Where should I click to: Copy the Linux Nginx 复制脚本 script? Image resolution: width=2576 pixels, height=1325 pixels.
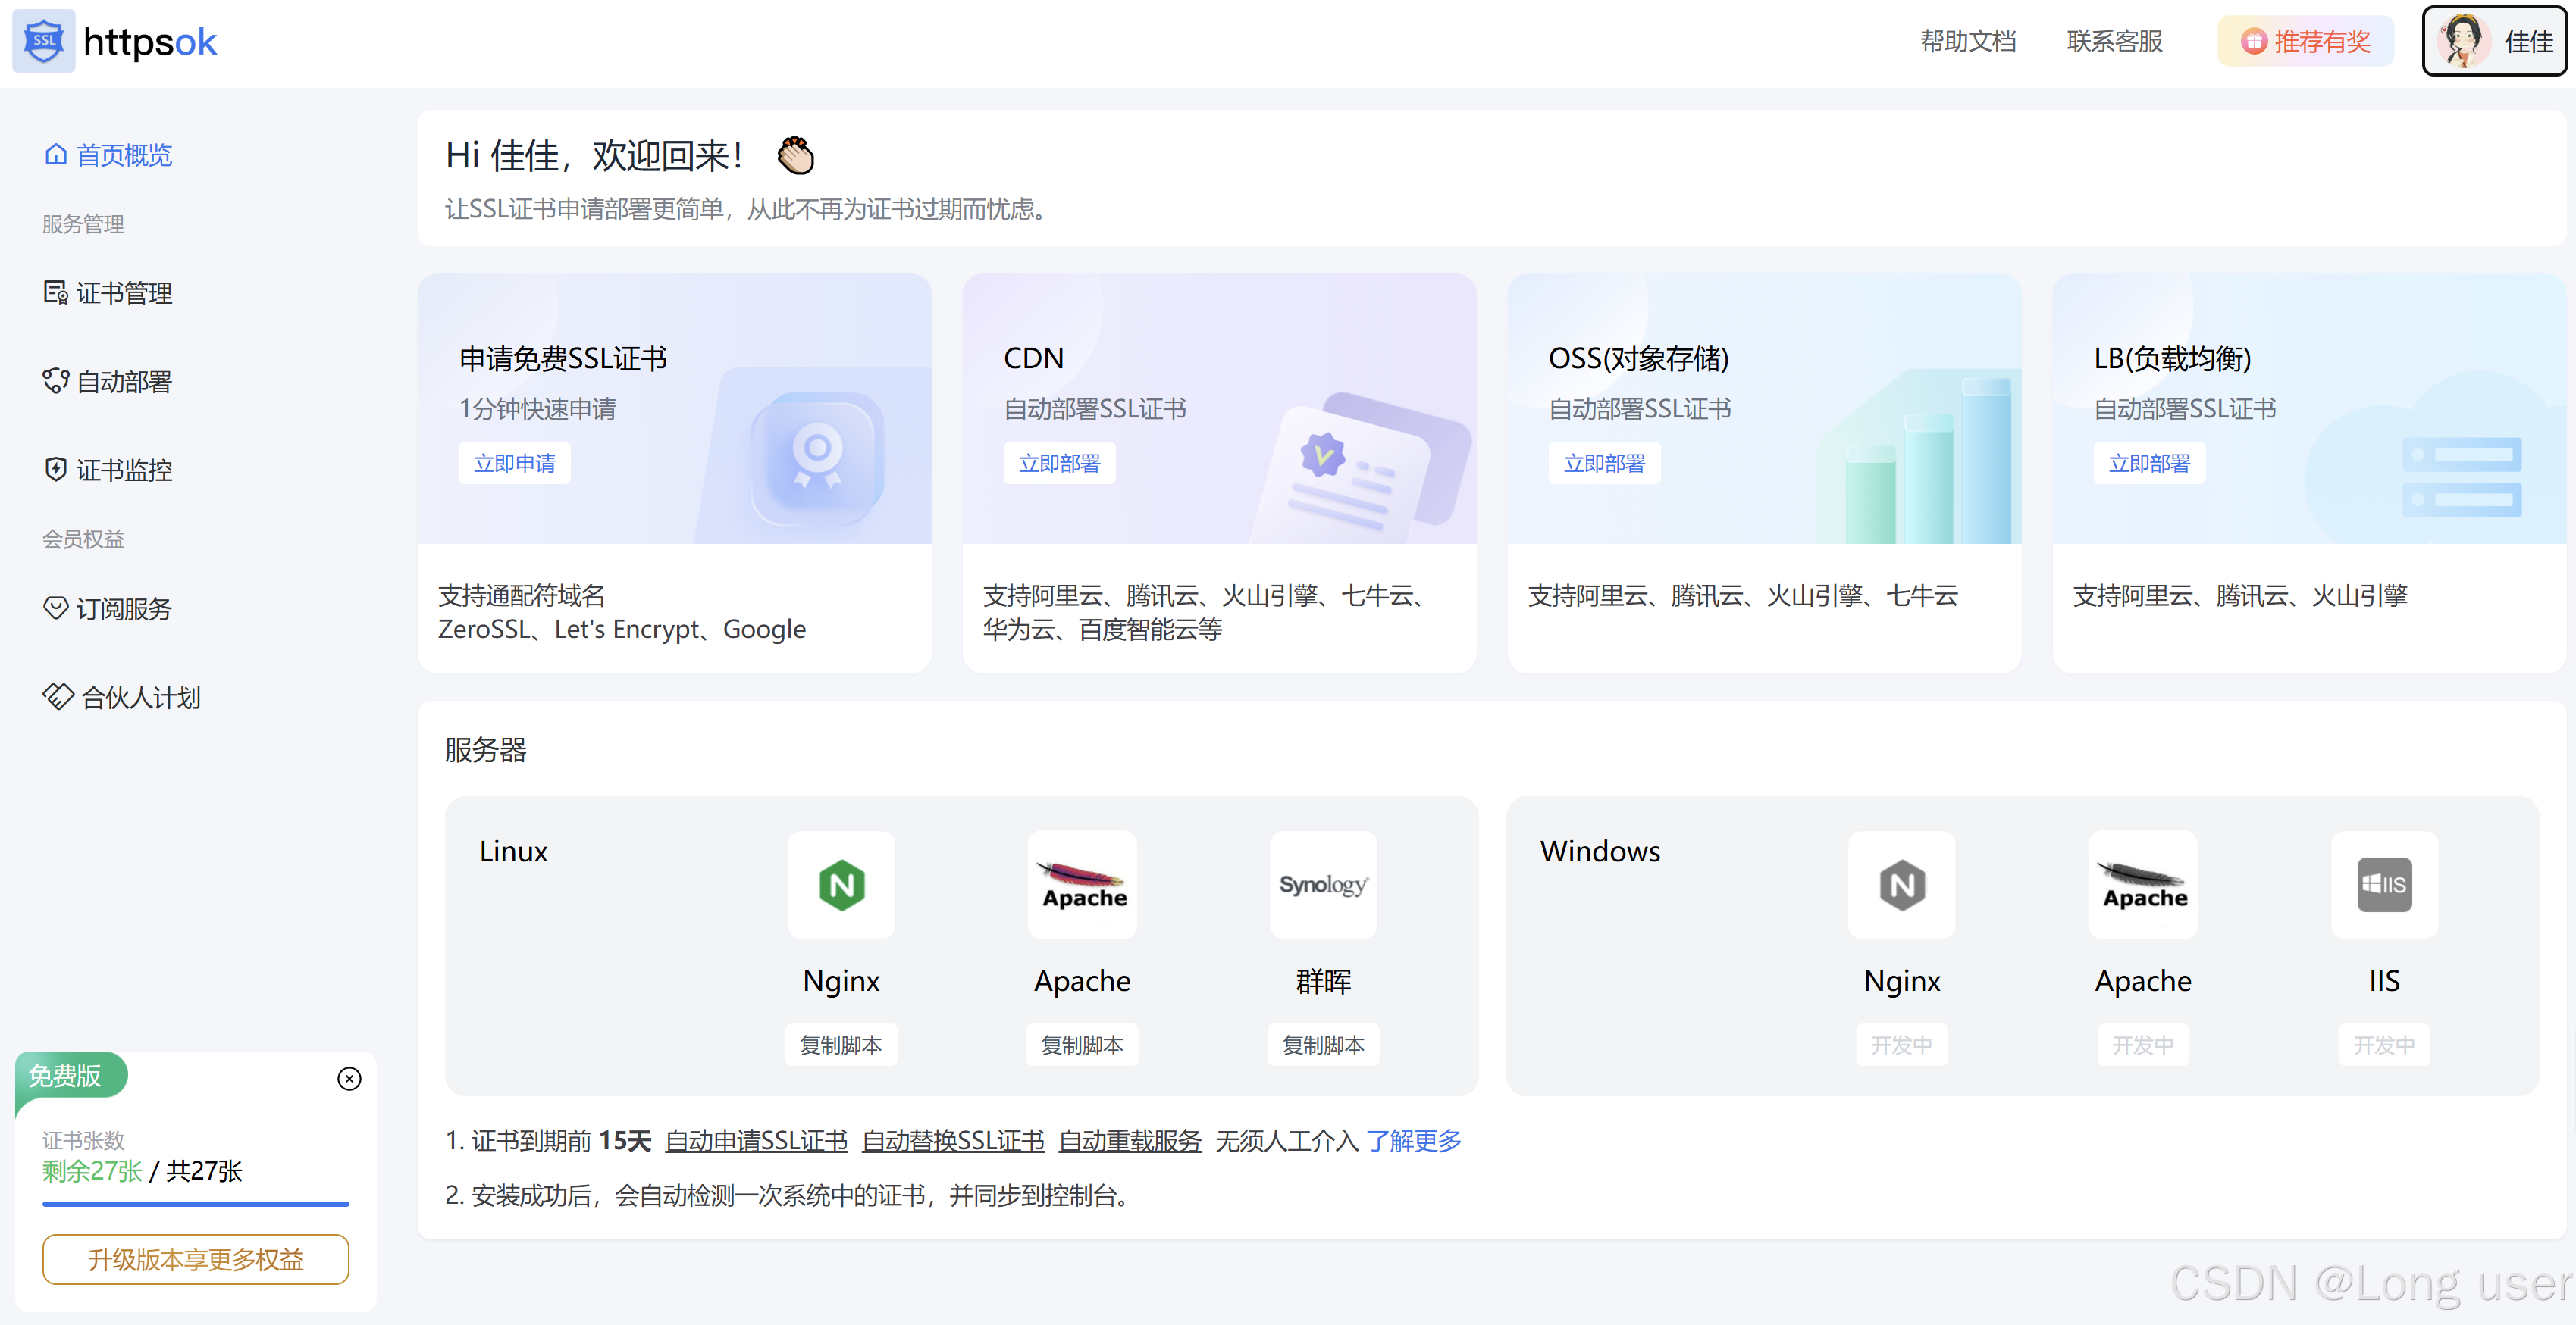(x=841, y=1044)
